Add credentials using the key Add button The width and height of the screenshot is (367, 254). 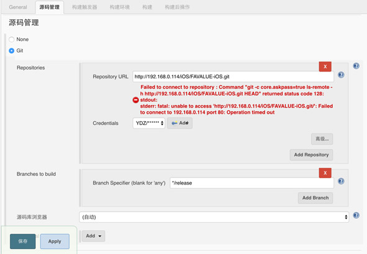point(179,123)
